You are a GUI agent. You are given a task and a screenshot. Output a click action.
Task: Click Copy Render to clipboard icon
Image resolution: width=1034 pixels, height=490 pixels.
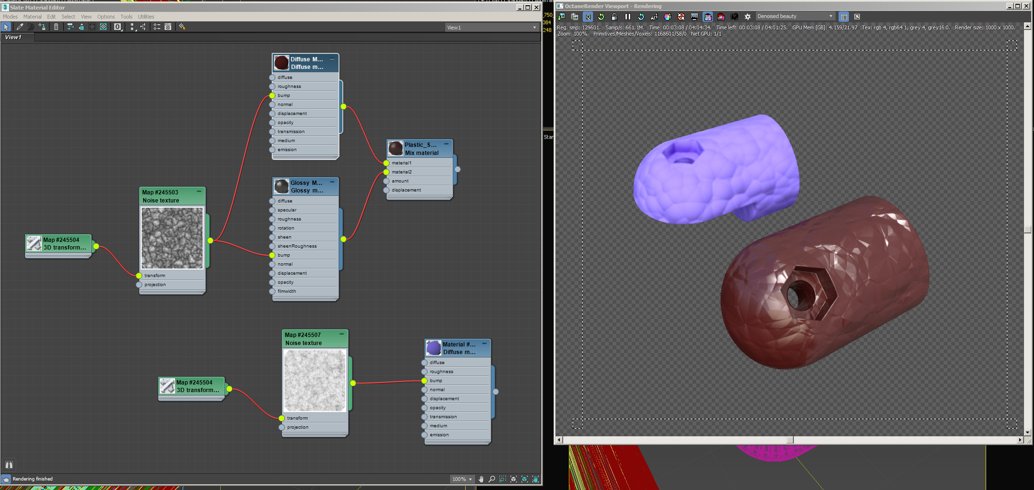click(575, 17)
